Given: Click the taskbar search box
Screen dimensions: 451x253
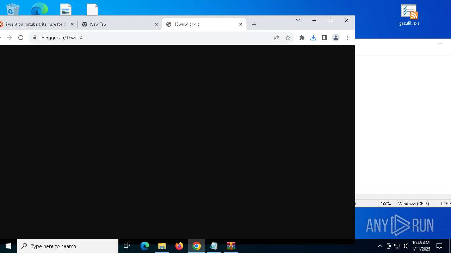Looking at the screenshot, I should (x=68, y=246).
